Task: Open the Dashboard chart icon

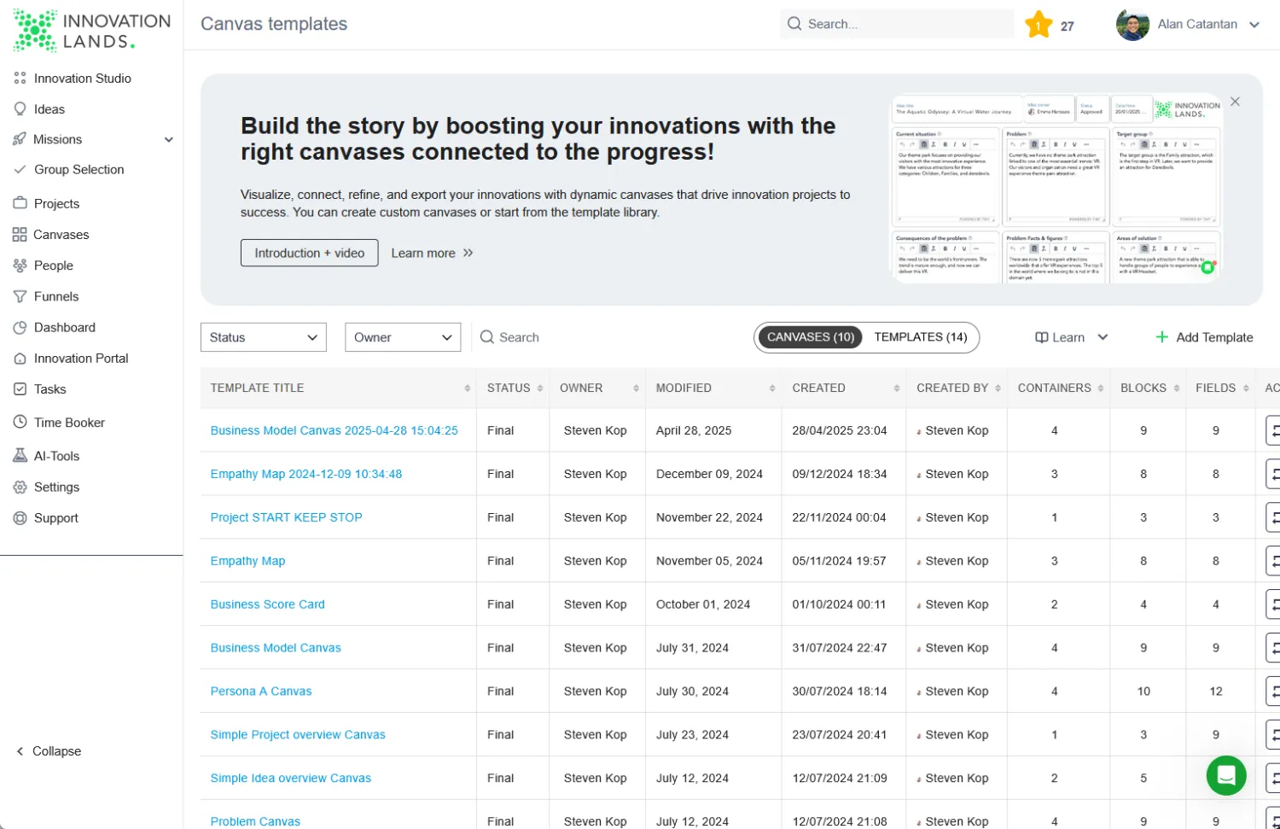Action: coord(20,328)
